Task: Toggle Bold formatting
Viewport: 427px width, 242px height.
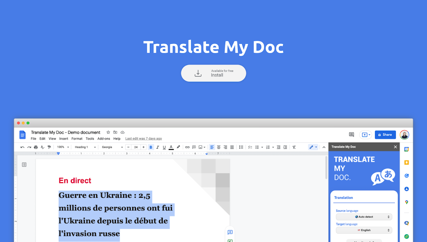Action: [151, 147]
